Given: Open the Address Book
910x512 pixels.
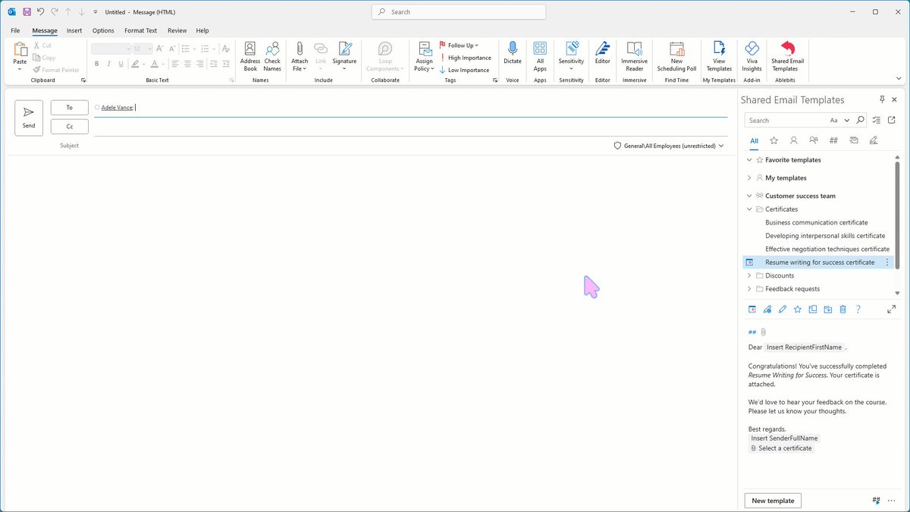Looking at the screenshot, I should pos(250,58).
